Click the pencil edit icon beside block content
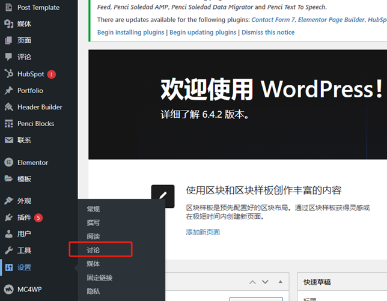 click(163, 196)
